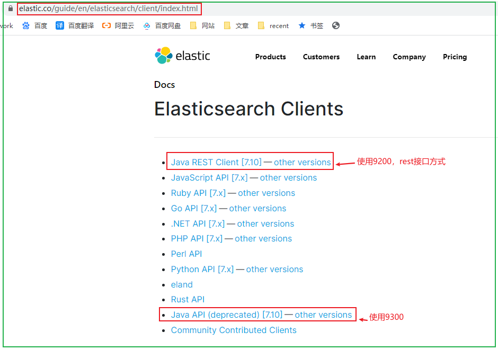Viewport: 498px width, 350px height.
Task: Open PHP API [7.x] link
Action: coord(197,239)
